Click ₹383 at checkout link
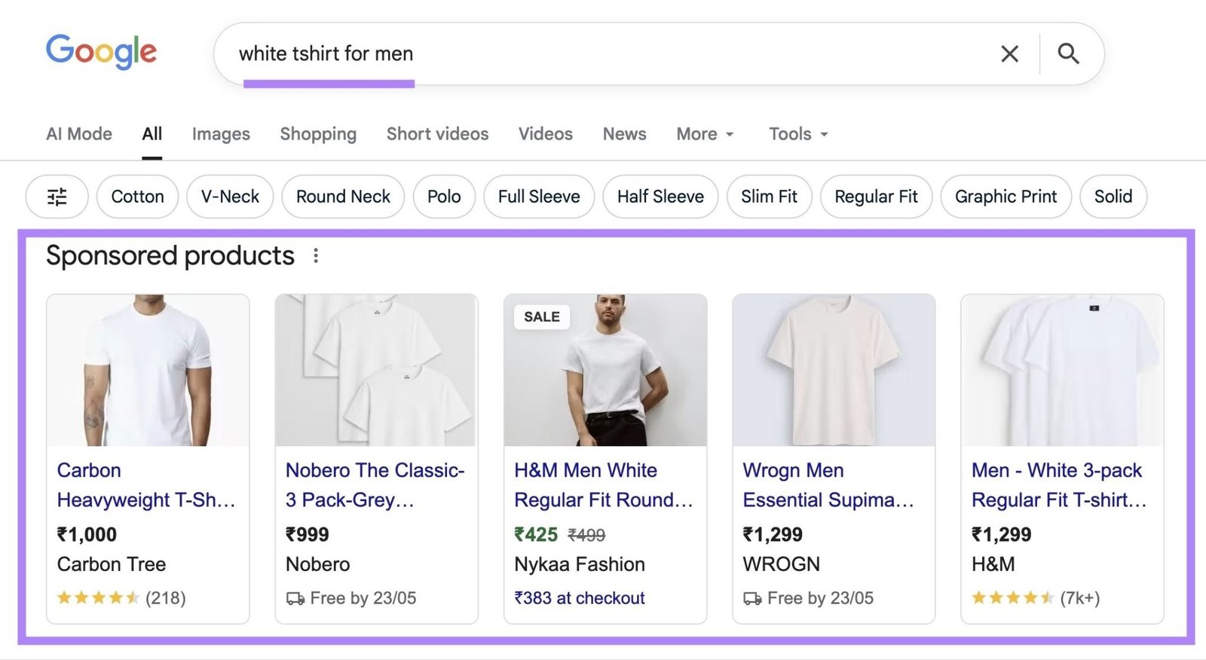The width and height of the screenshot is (1206, 660). pos(579,598)
